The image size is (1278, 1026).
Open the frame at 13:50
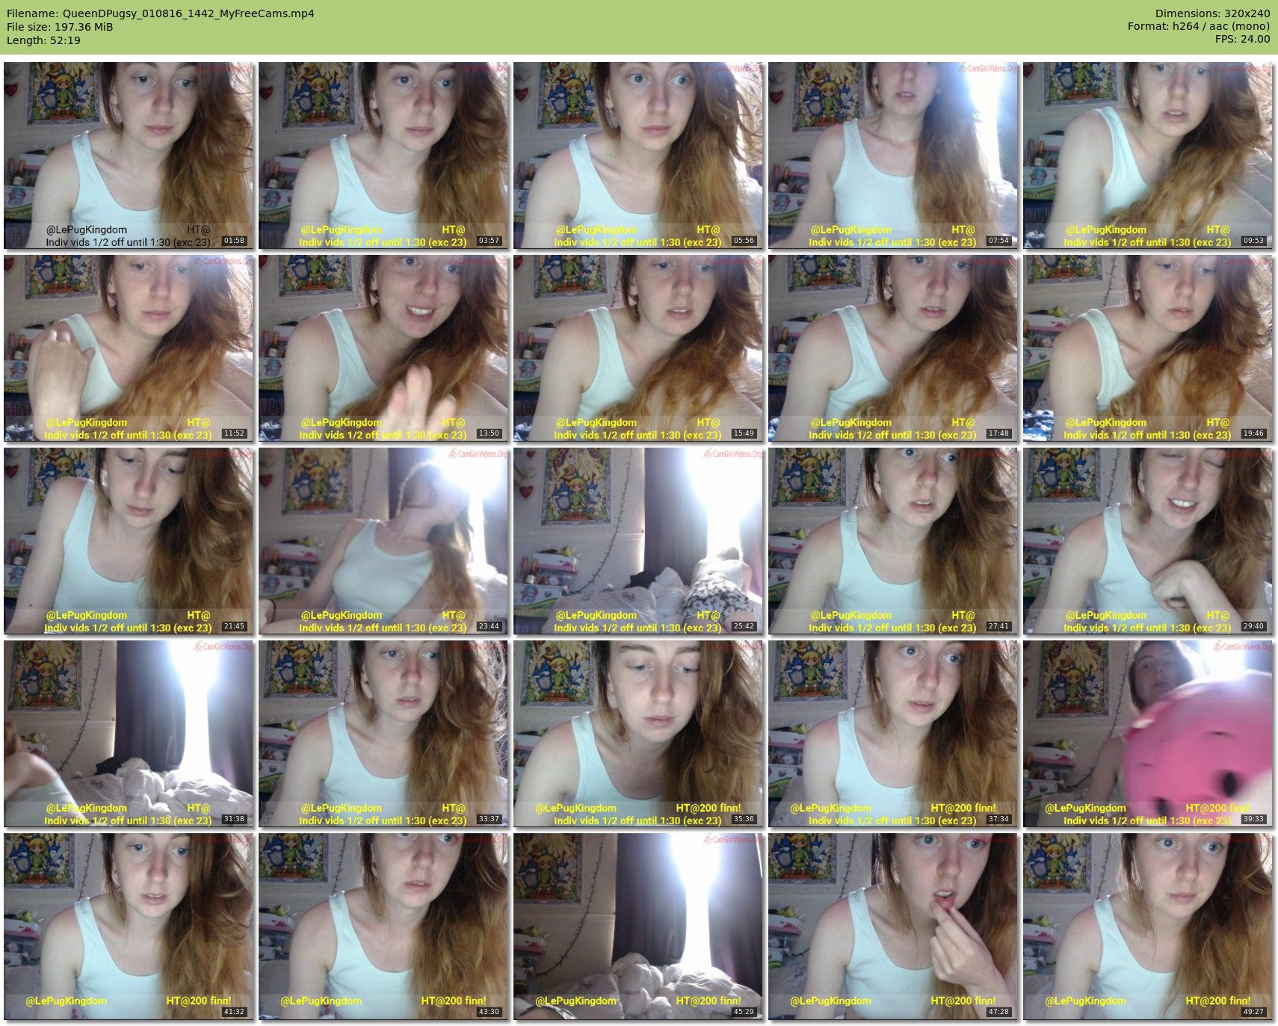click(383, 348)
